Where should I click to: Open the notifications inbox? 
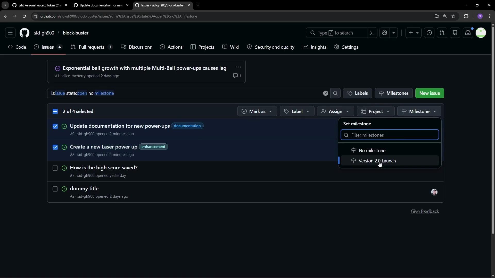click(x=468, y=33)
